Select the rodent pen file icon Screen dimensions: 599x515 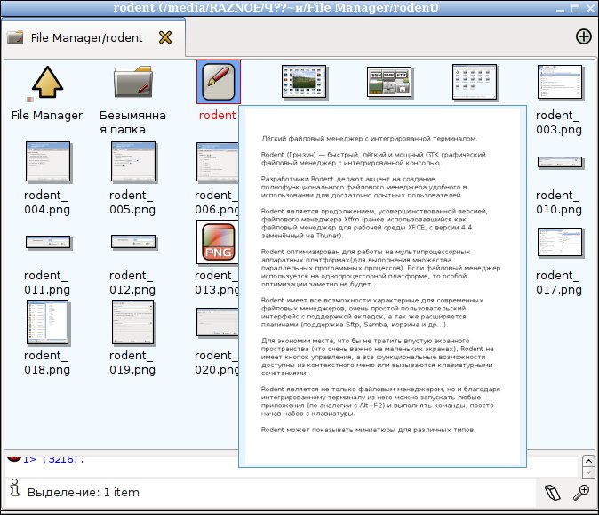point(218,82)
